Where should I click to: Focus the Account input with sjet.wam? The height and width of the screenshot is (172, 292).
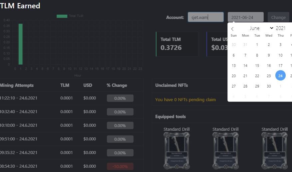tap(205, 17)
